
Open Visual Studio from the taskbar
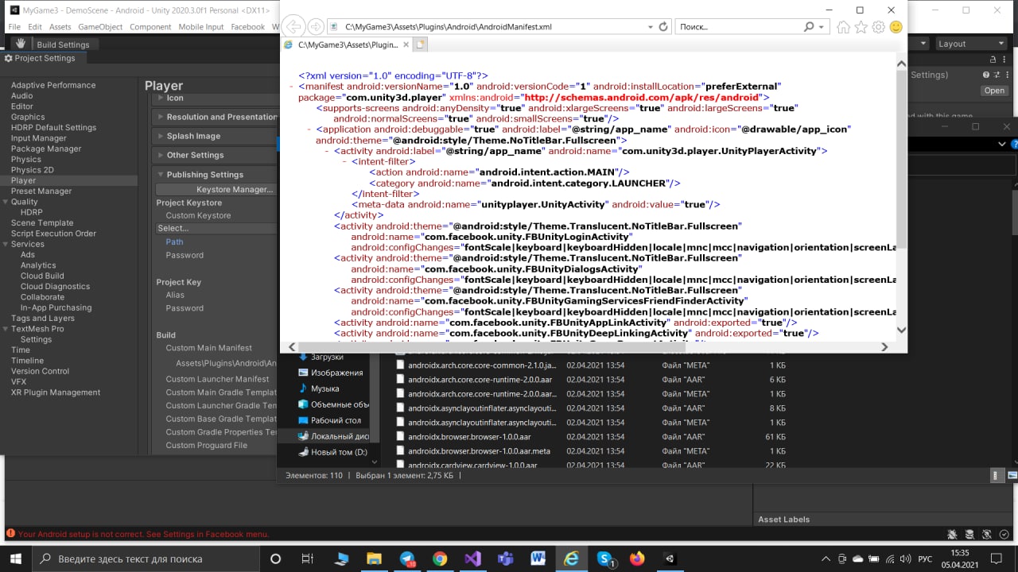pyautogui.click(x=472, y=558)
